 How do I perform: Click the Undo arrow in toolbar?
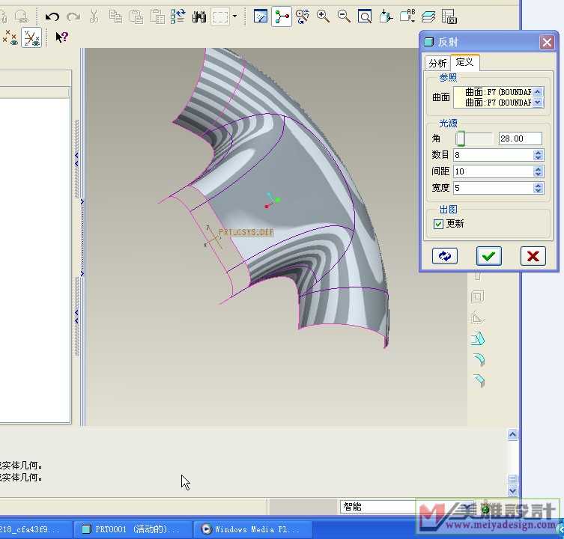pyautogui.click(x=52, y=16)
